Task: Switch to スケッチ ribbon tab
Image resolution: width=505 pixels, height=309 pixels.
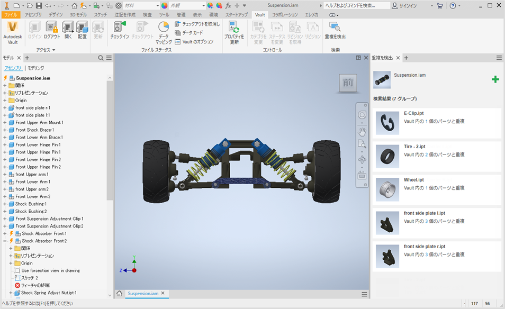Action: coord(101,15)
